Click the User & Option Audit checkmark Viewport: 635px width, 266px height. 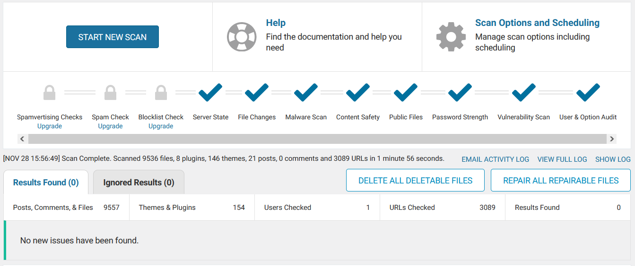(588, 92)
